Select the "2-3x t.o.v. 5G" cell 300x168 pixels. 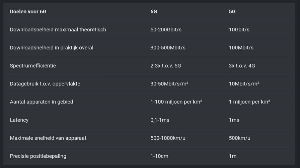click(166, 66)
